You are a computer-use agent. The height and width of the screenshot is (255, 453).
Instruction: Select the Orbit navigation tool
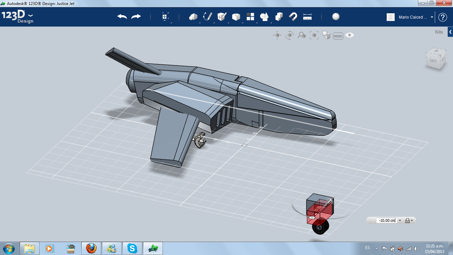[290, 35]
